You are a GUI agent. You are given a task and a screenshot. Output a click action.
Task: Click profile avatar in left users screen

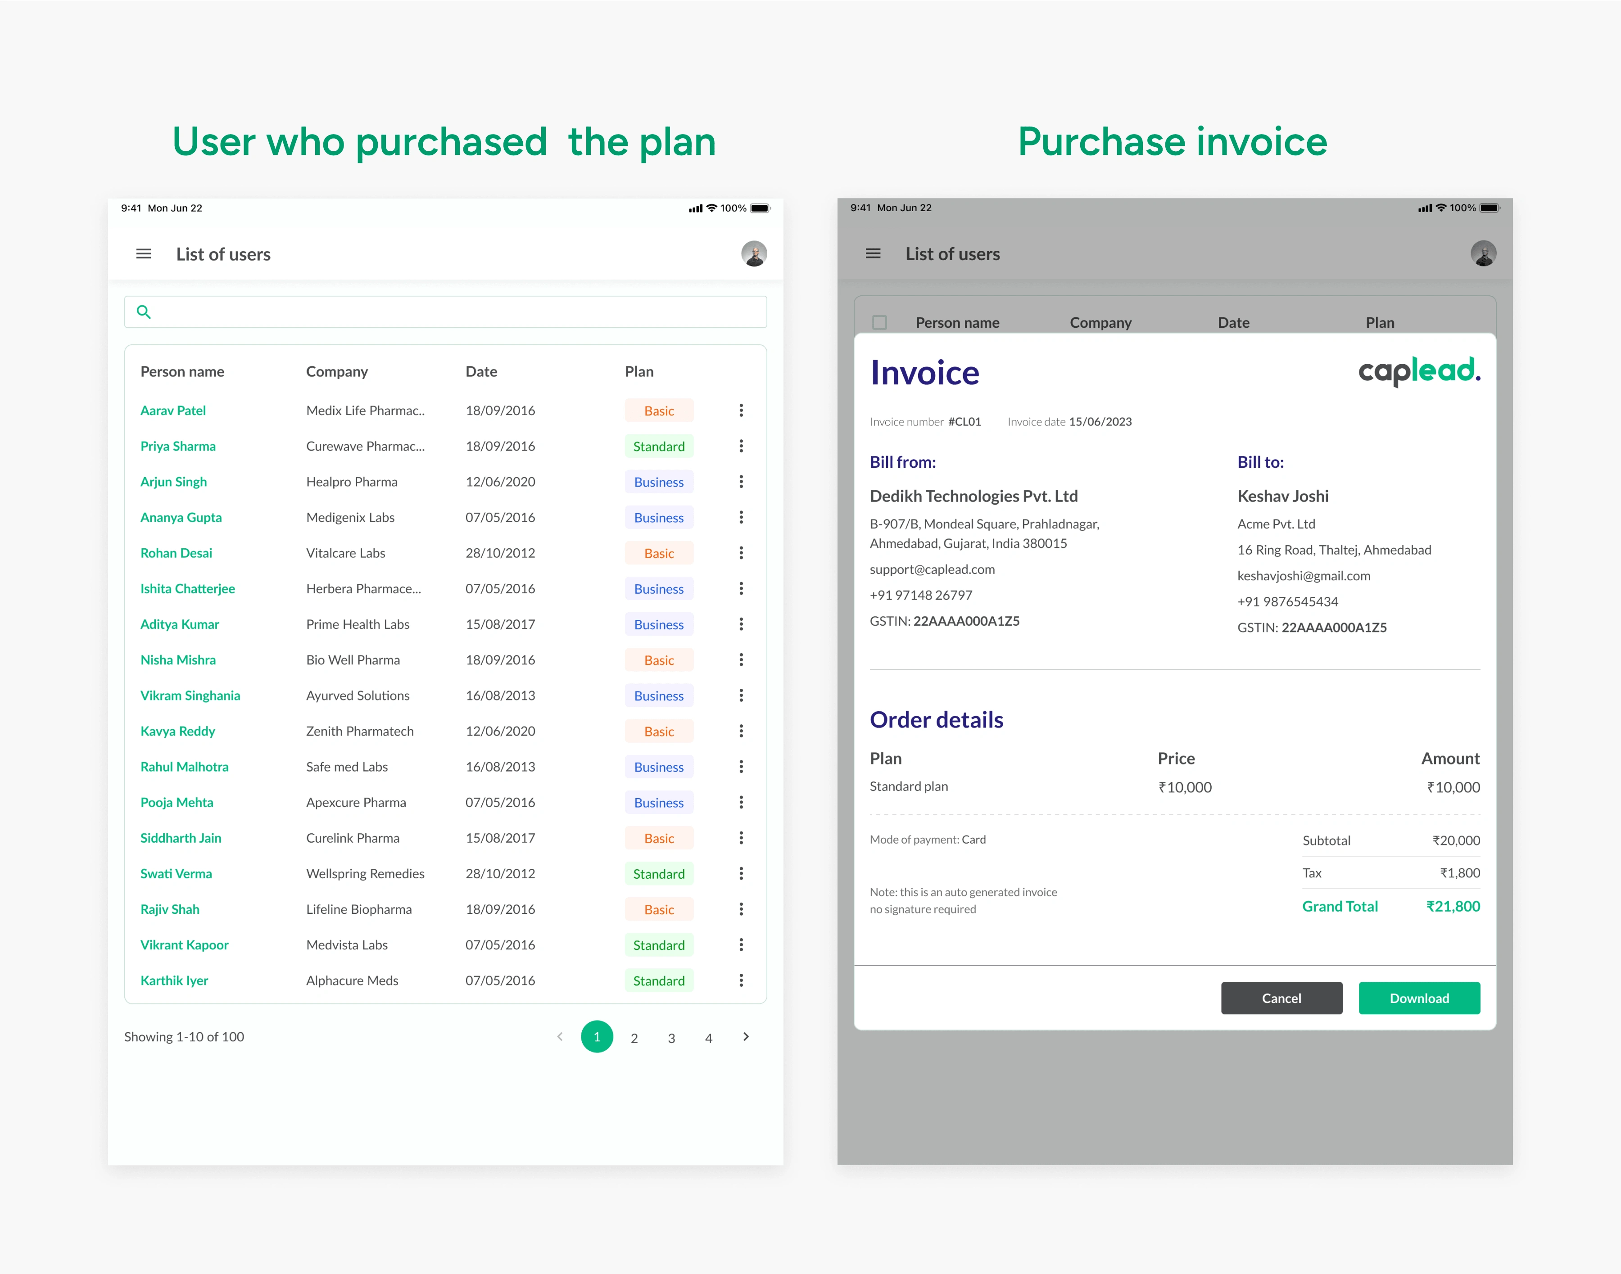(753, 253)
